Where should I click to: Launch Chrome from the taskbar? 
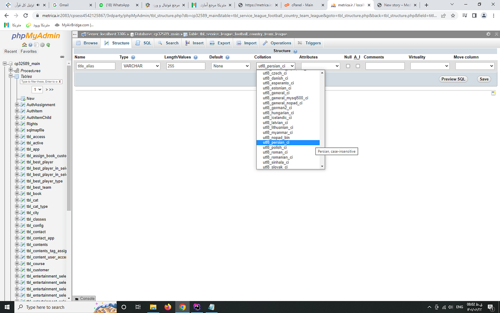tap(182, 307)
